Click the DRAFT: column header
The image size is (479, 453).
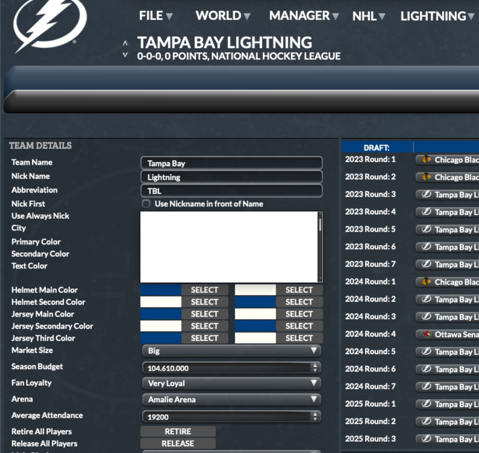click(377, 147)
